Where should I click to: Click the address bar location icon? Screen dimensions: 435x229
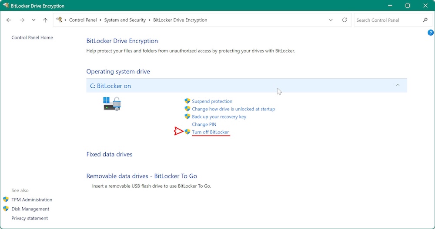click(59, 20)
